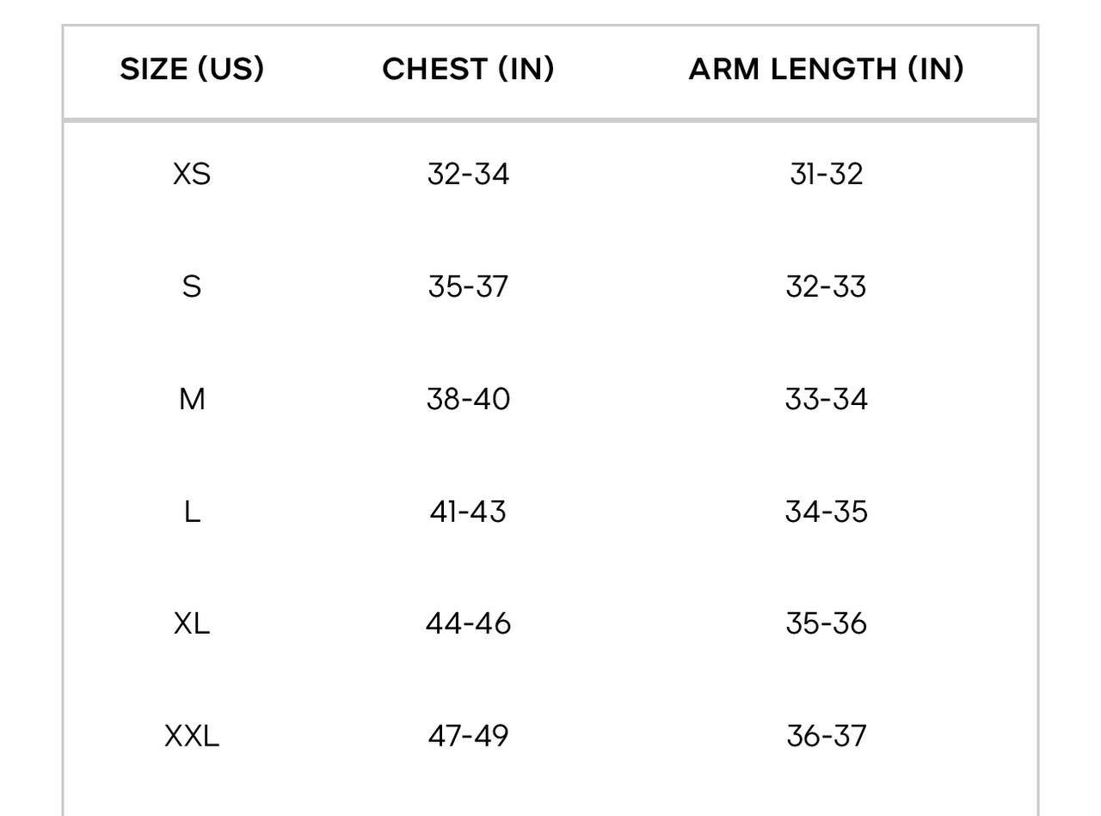Click chest measurement 41-43
The width and height of the screenshot is (1101, 816).
tap(468, 512)
